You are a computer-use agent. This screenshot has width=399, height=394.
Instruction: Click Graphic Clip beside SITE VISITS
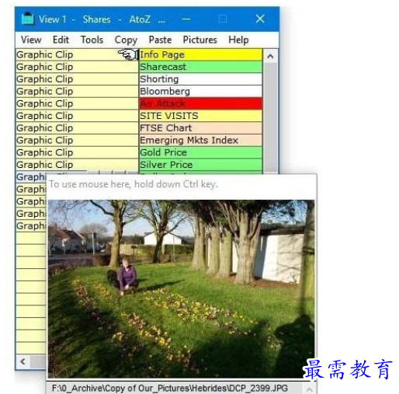[77, 116]
